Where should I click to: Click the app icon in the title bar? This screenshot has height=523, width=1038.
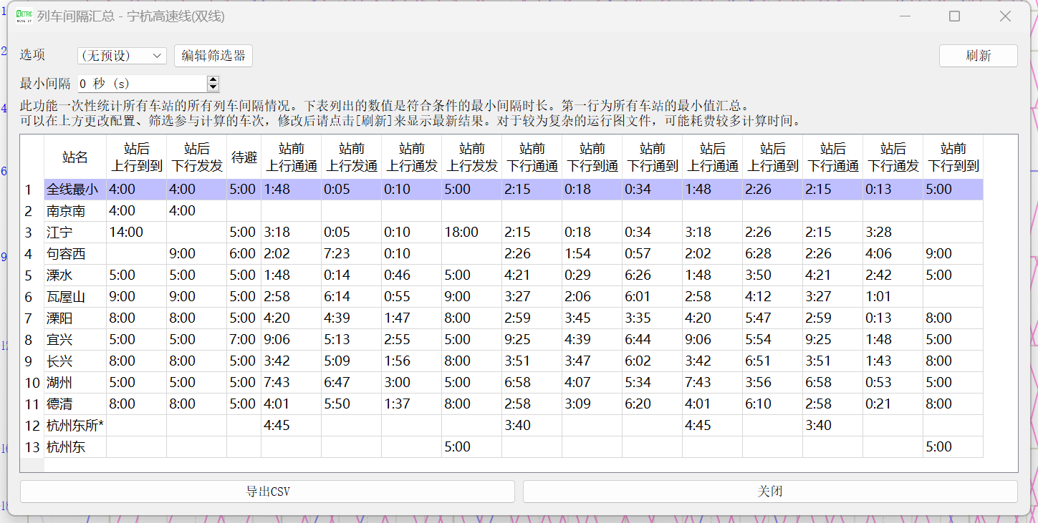tap(24, 16)
